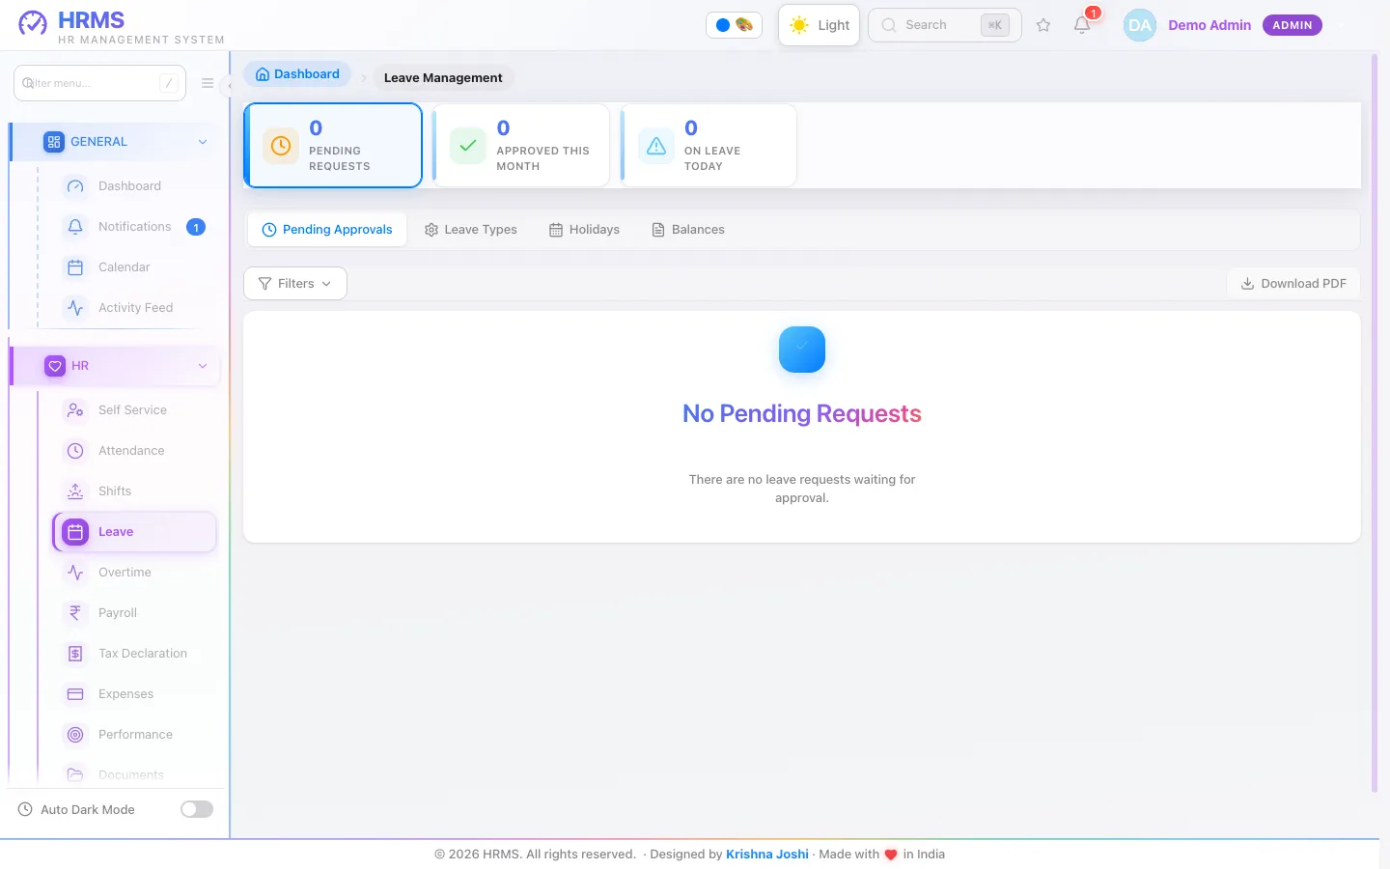Select the Leave item in sidebar
This screenshot has width=1390, height=869.
click(x=134, y=532)
